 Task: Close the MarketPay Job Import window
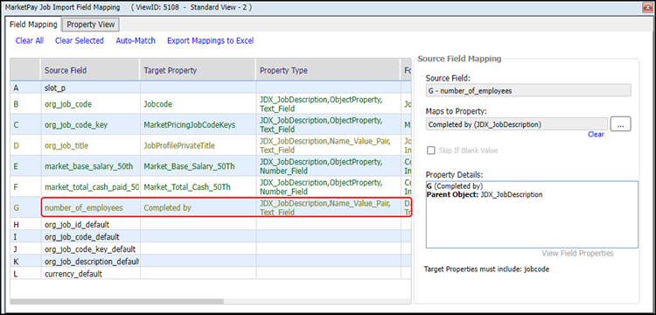click(x=647, y=8)
